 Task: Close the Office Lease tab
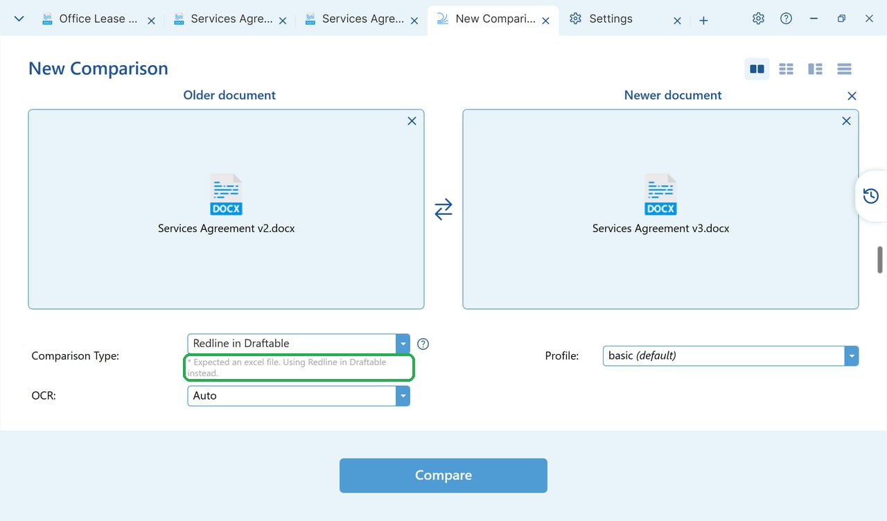[x=151, y=21]
